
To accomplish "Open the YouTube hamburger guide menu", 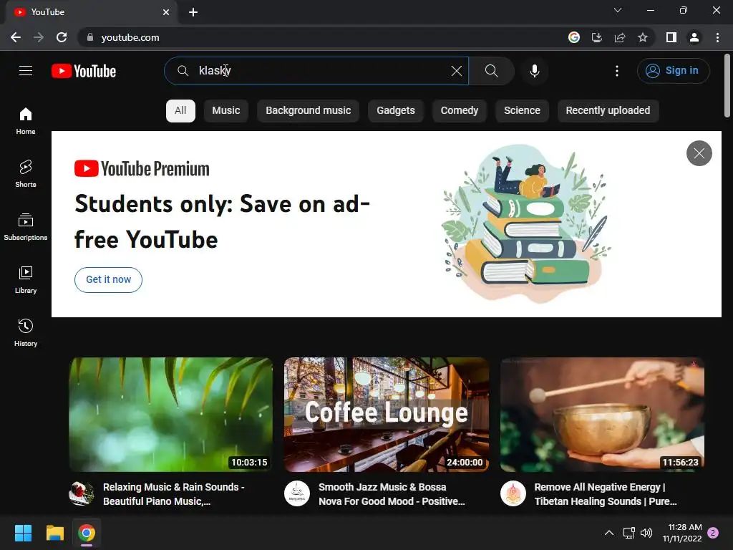I will [x=26, y=71].
